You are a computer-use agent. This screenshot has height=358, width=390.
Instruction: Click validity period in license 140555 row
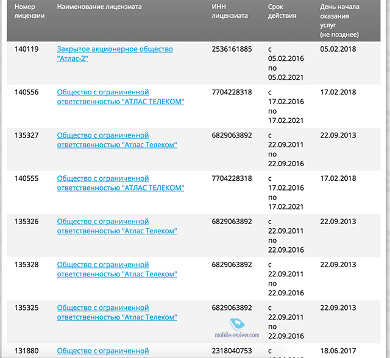286,193
